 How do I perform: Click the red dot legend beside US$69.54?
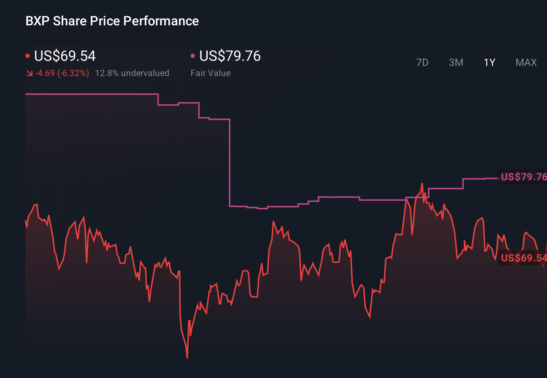tap(28, 56)
